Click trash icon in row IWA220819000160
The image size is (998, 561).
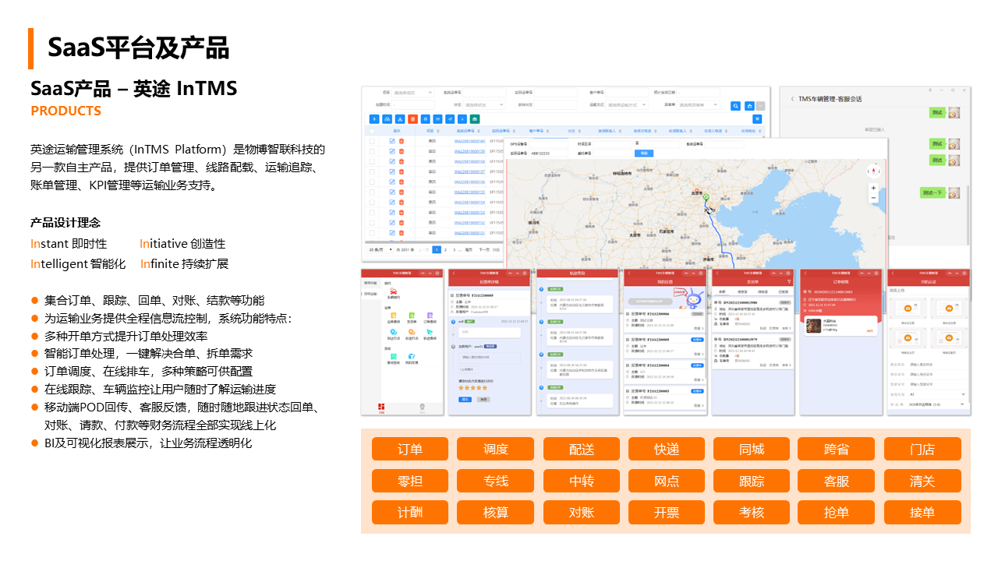click(x=402, y=141)
